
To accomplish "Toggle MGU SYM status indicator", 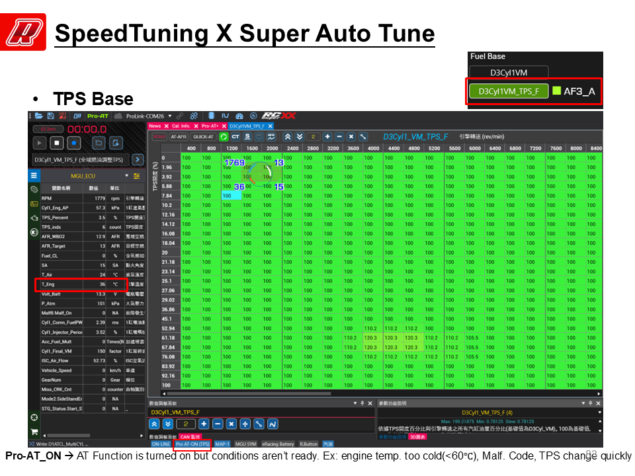I will tap(246, 444).
